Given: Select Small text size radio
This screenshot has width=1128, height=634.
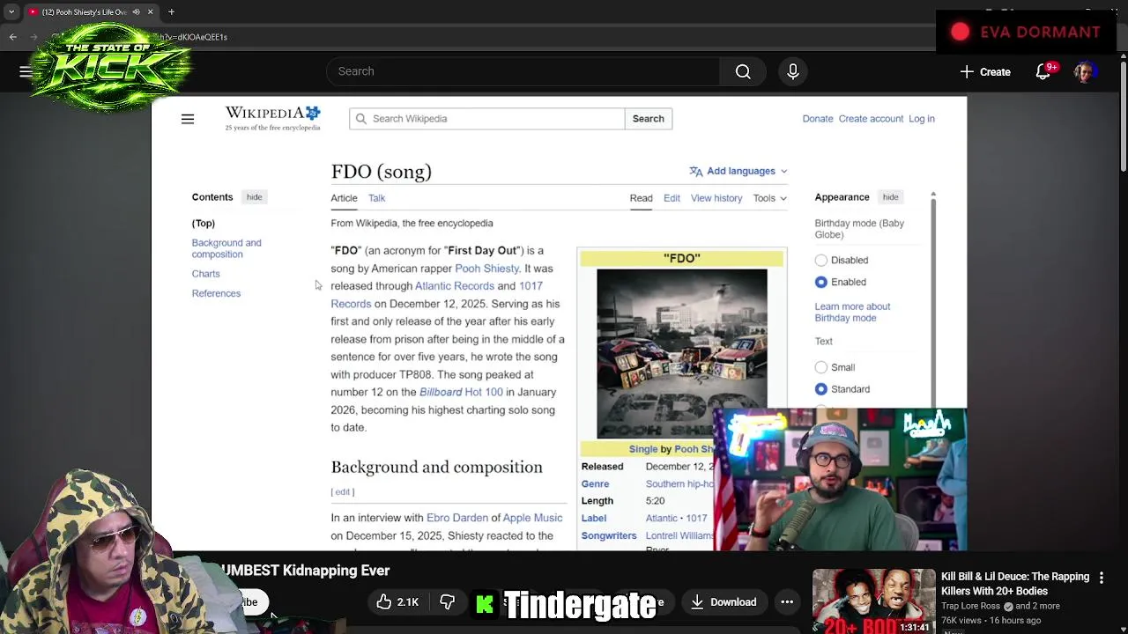Looking at the screenshot, I should tap(820, 367).
